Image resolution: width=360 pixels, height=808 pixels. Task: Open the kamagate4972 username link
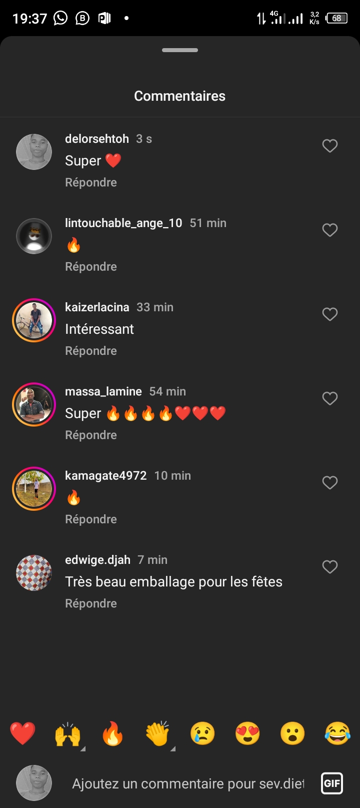click(106, 476)
